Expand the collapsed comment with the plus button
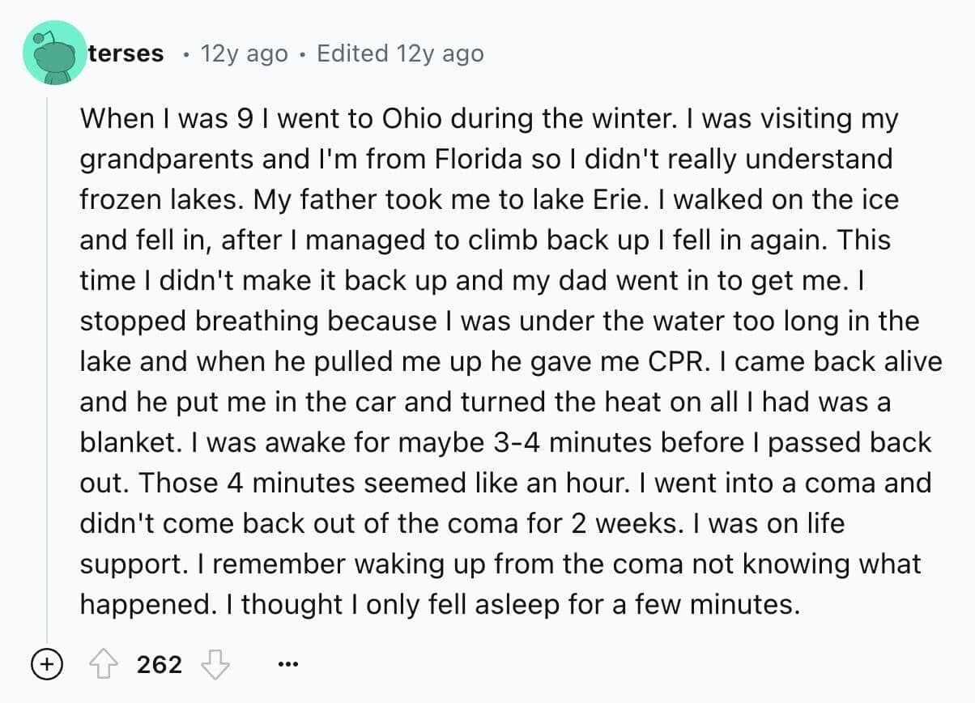This screenshot has height=703, width=975. click(x=48, y=663)
